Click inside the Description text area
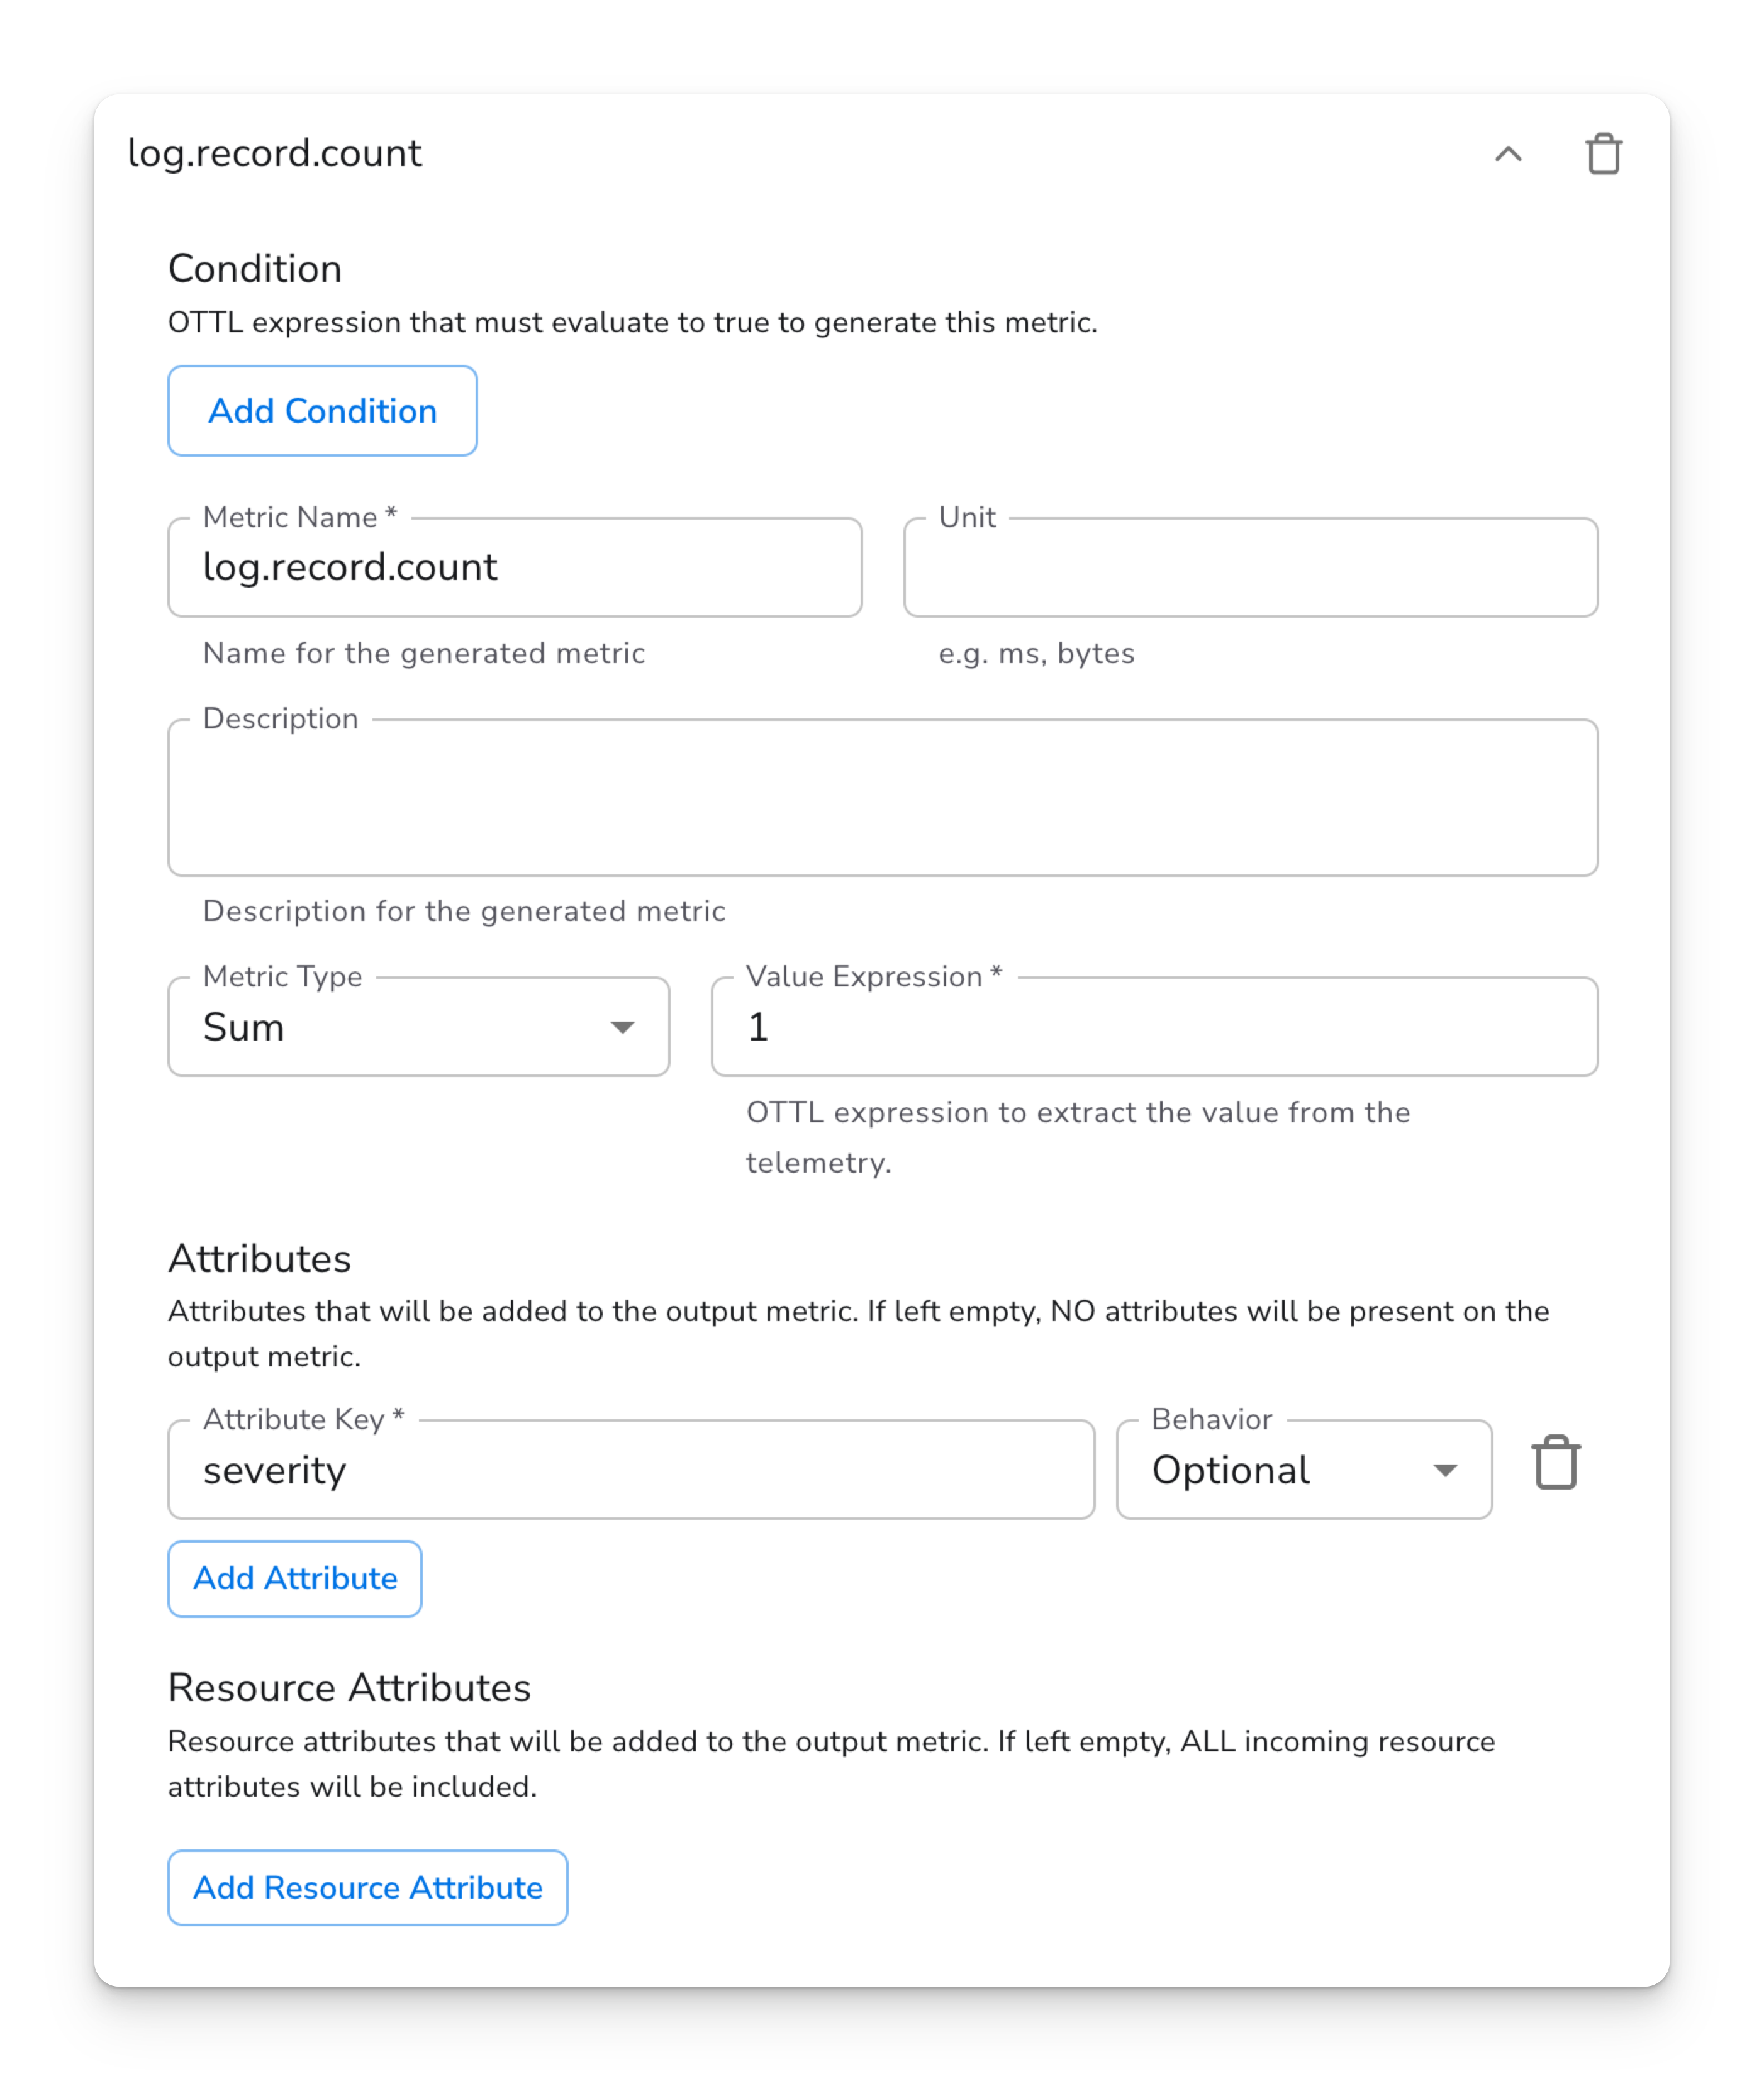Viewport: 1764px width, 2081px height. click(882, 798)
